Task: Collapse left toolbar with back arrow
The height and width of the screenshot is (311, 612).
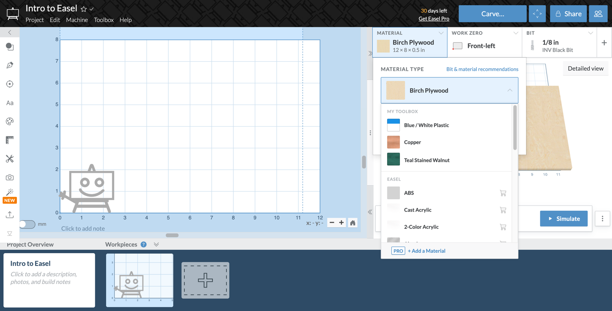Action: click(x=9, y=32)
